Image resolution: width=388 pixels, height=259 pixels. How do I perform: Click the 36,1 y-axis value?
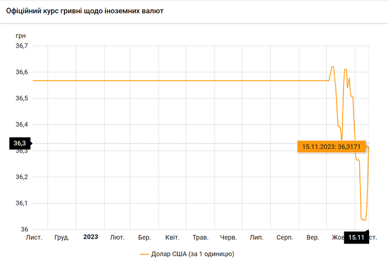21,203
